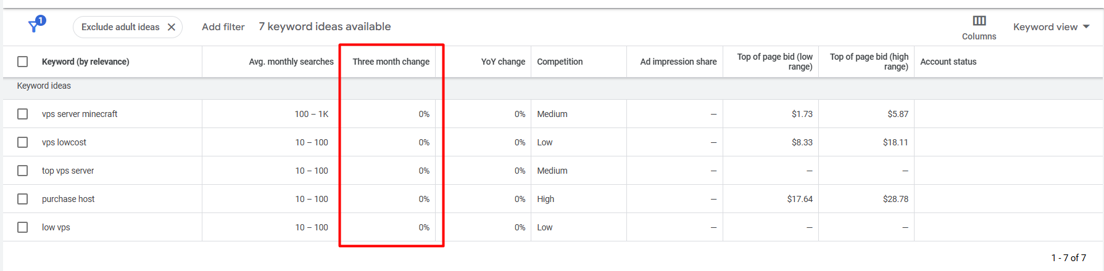The width and height of the screenshot is (1104, 271).
Task: Remove the Exclude adult ideas filter
Action: [x=172, y=27]
